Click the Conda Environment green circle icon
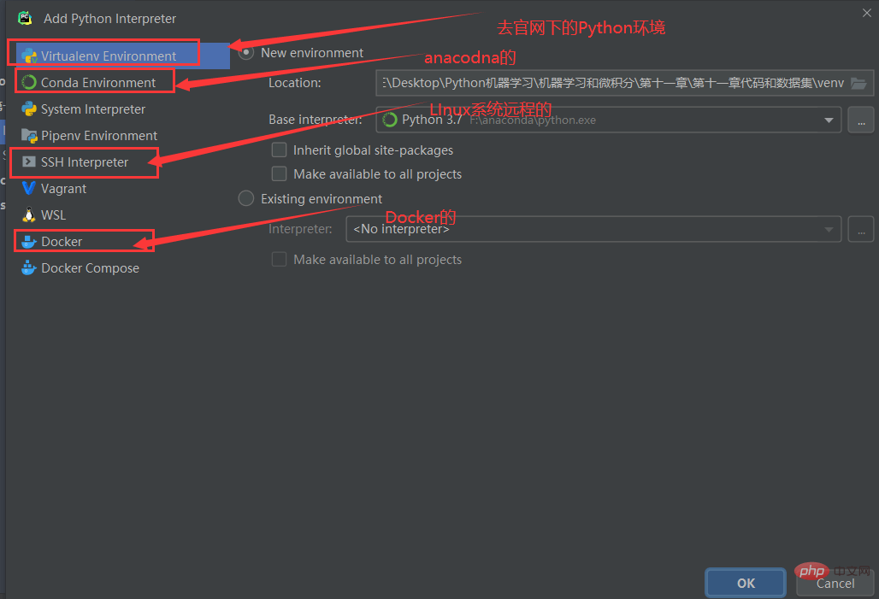The image size is (879, 599). point(29,82)
